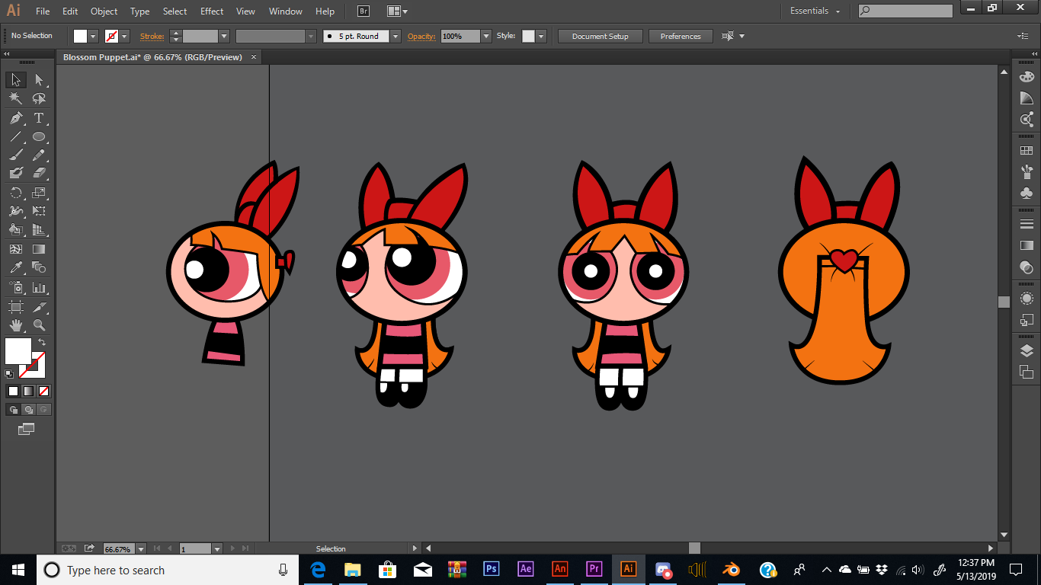Image resolution: width=1041 pixels, height=585 pixels.
Task: Select the Rotate tool
Action: pos(16,193)
